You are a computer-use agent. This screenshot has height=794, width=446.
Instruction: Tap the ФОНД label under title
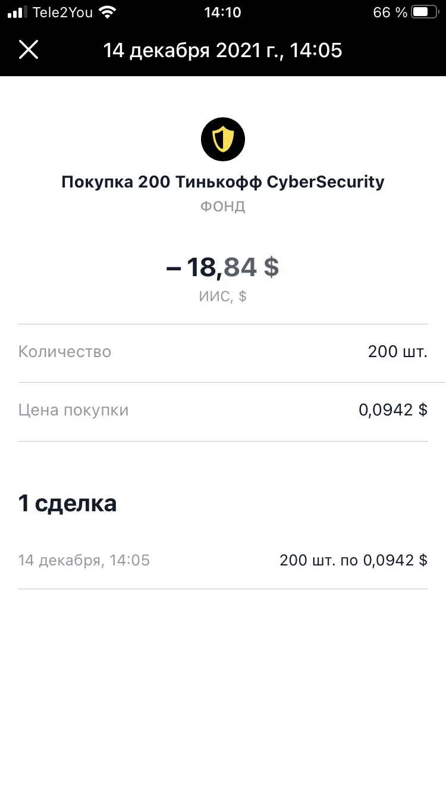[x=223, y=207]
